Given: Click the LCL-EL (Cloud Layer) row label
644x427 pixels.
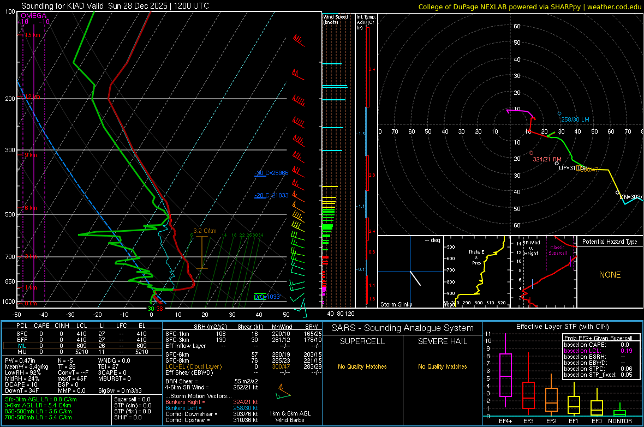Looking at the screenshot, I should [x=193, y=366].
